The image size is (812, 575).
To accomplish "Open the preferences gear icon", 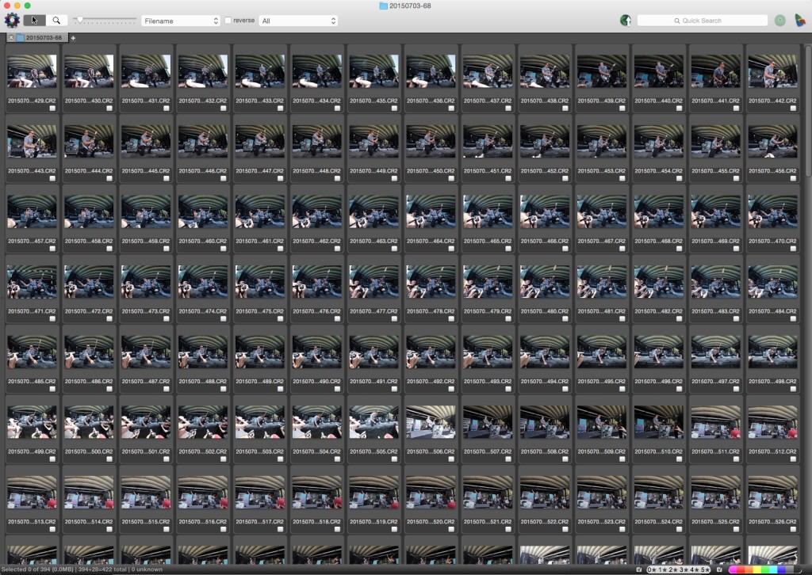I will pyautogui.click(x=12, y=20).
